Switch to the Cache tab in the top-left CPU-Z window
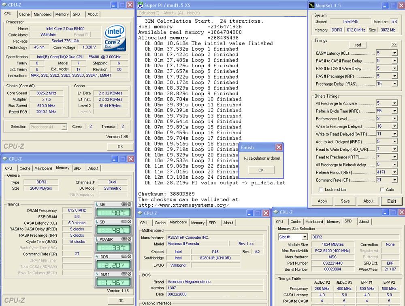This screenshot has width=405, height=306. click(x=24, y=14)
